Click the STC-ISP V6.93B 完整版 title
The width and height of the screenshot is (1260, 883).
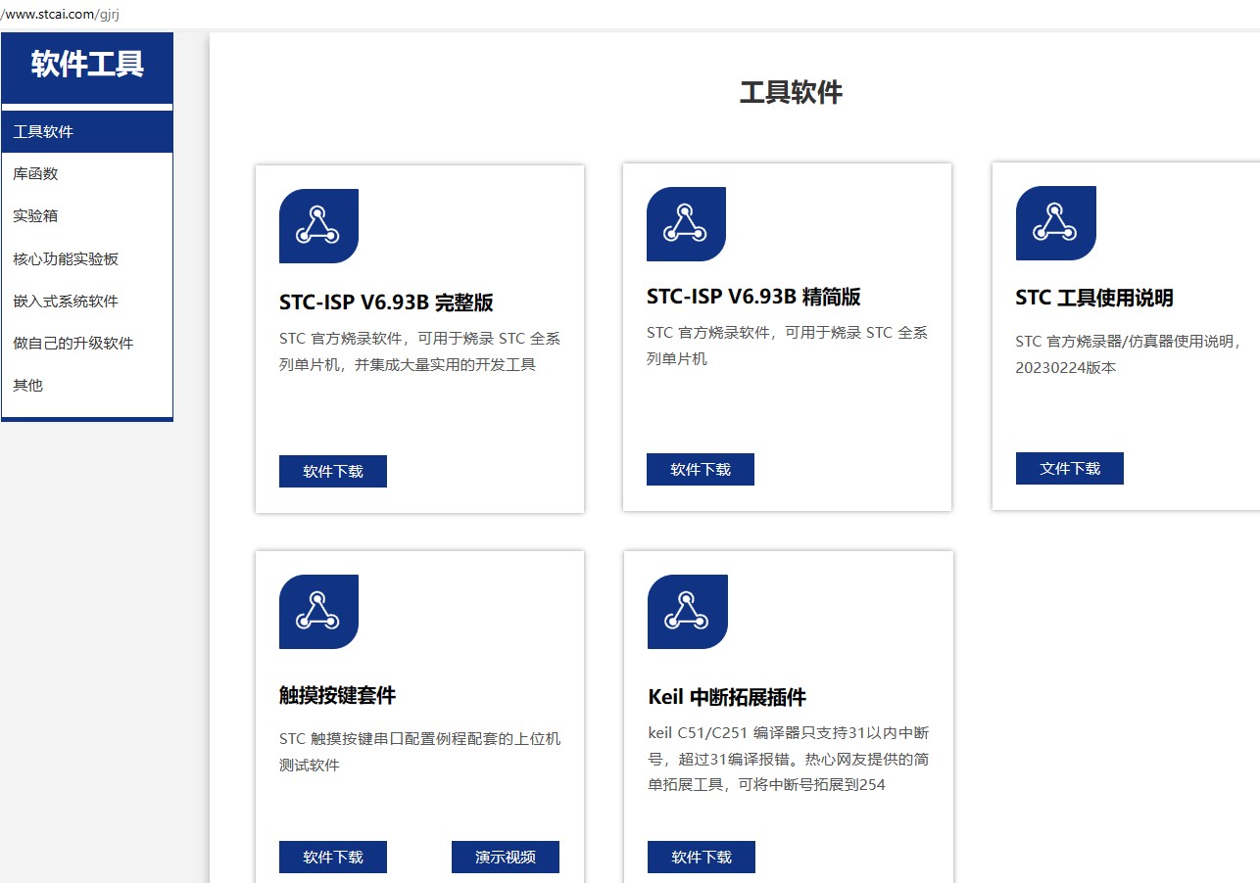386,302
